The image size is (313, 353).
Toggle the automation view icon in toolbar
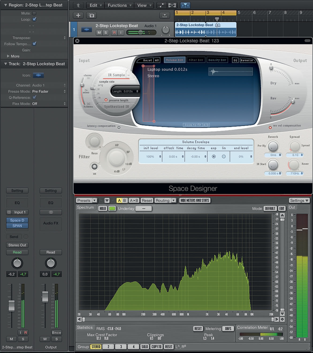coord(161,5)
